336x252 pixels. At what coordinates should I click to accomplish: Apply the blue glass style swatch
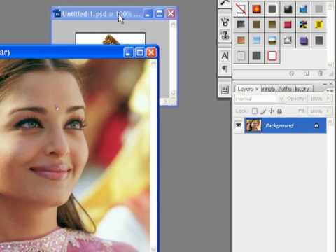click(x=303, y=9)
